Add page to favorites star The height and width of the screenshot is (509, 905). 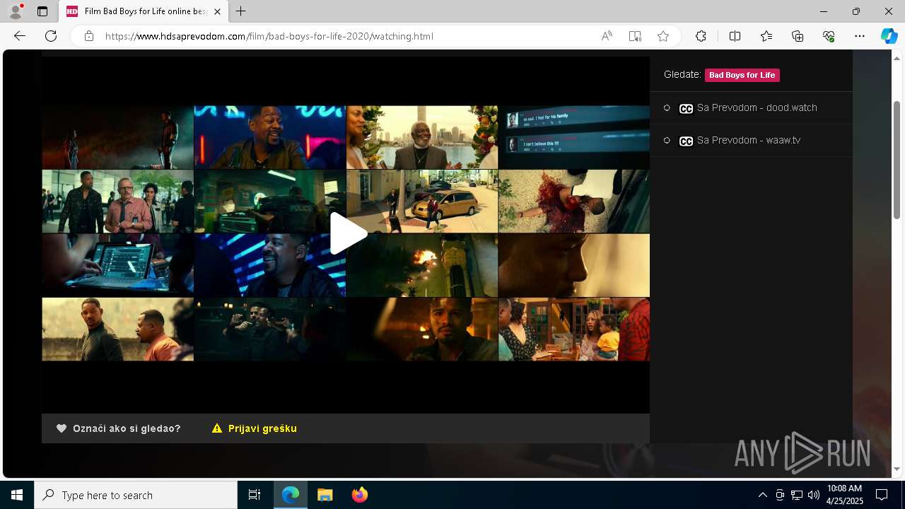point(663,36)
